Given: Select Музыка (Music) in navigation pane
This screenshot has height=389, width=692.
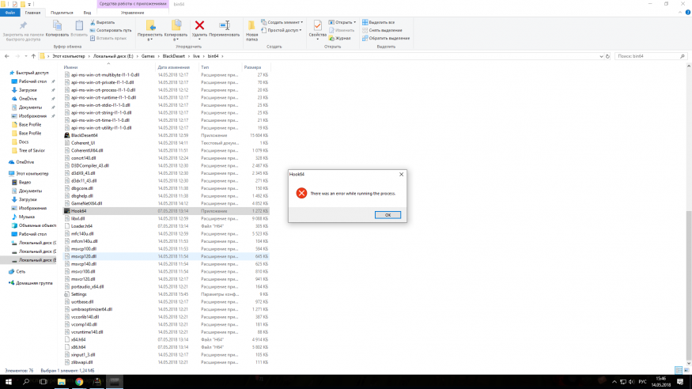Looking at the screenshot, I should click(26, 217).
